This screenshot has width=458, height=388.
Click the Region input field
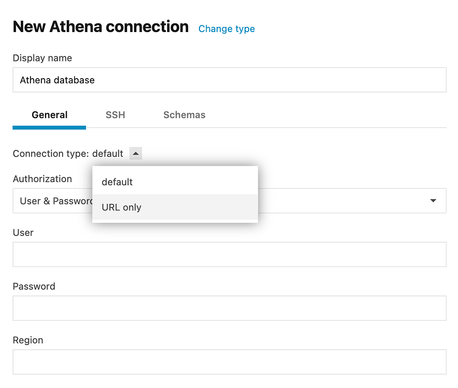(x=230, y=362)
